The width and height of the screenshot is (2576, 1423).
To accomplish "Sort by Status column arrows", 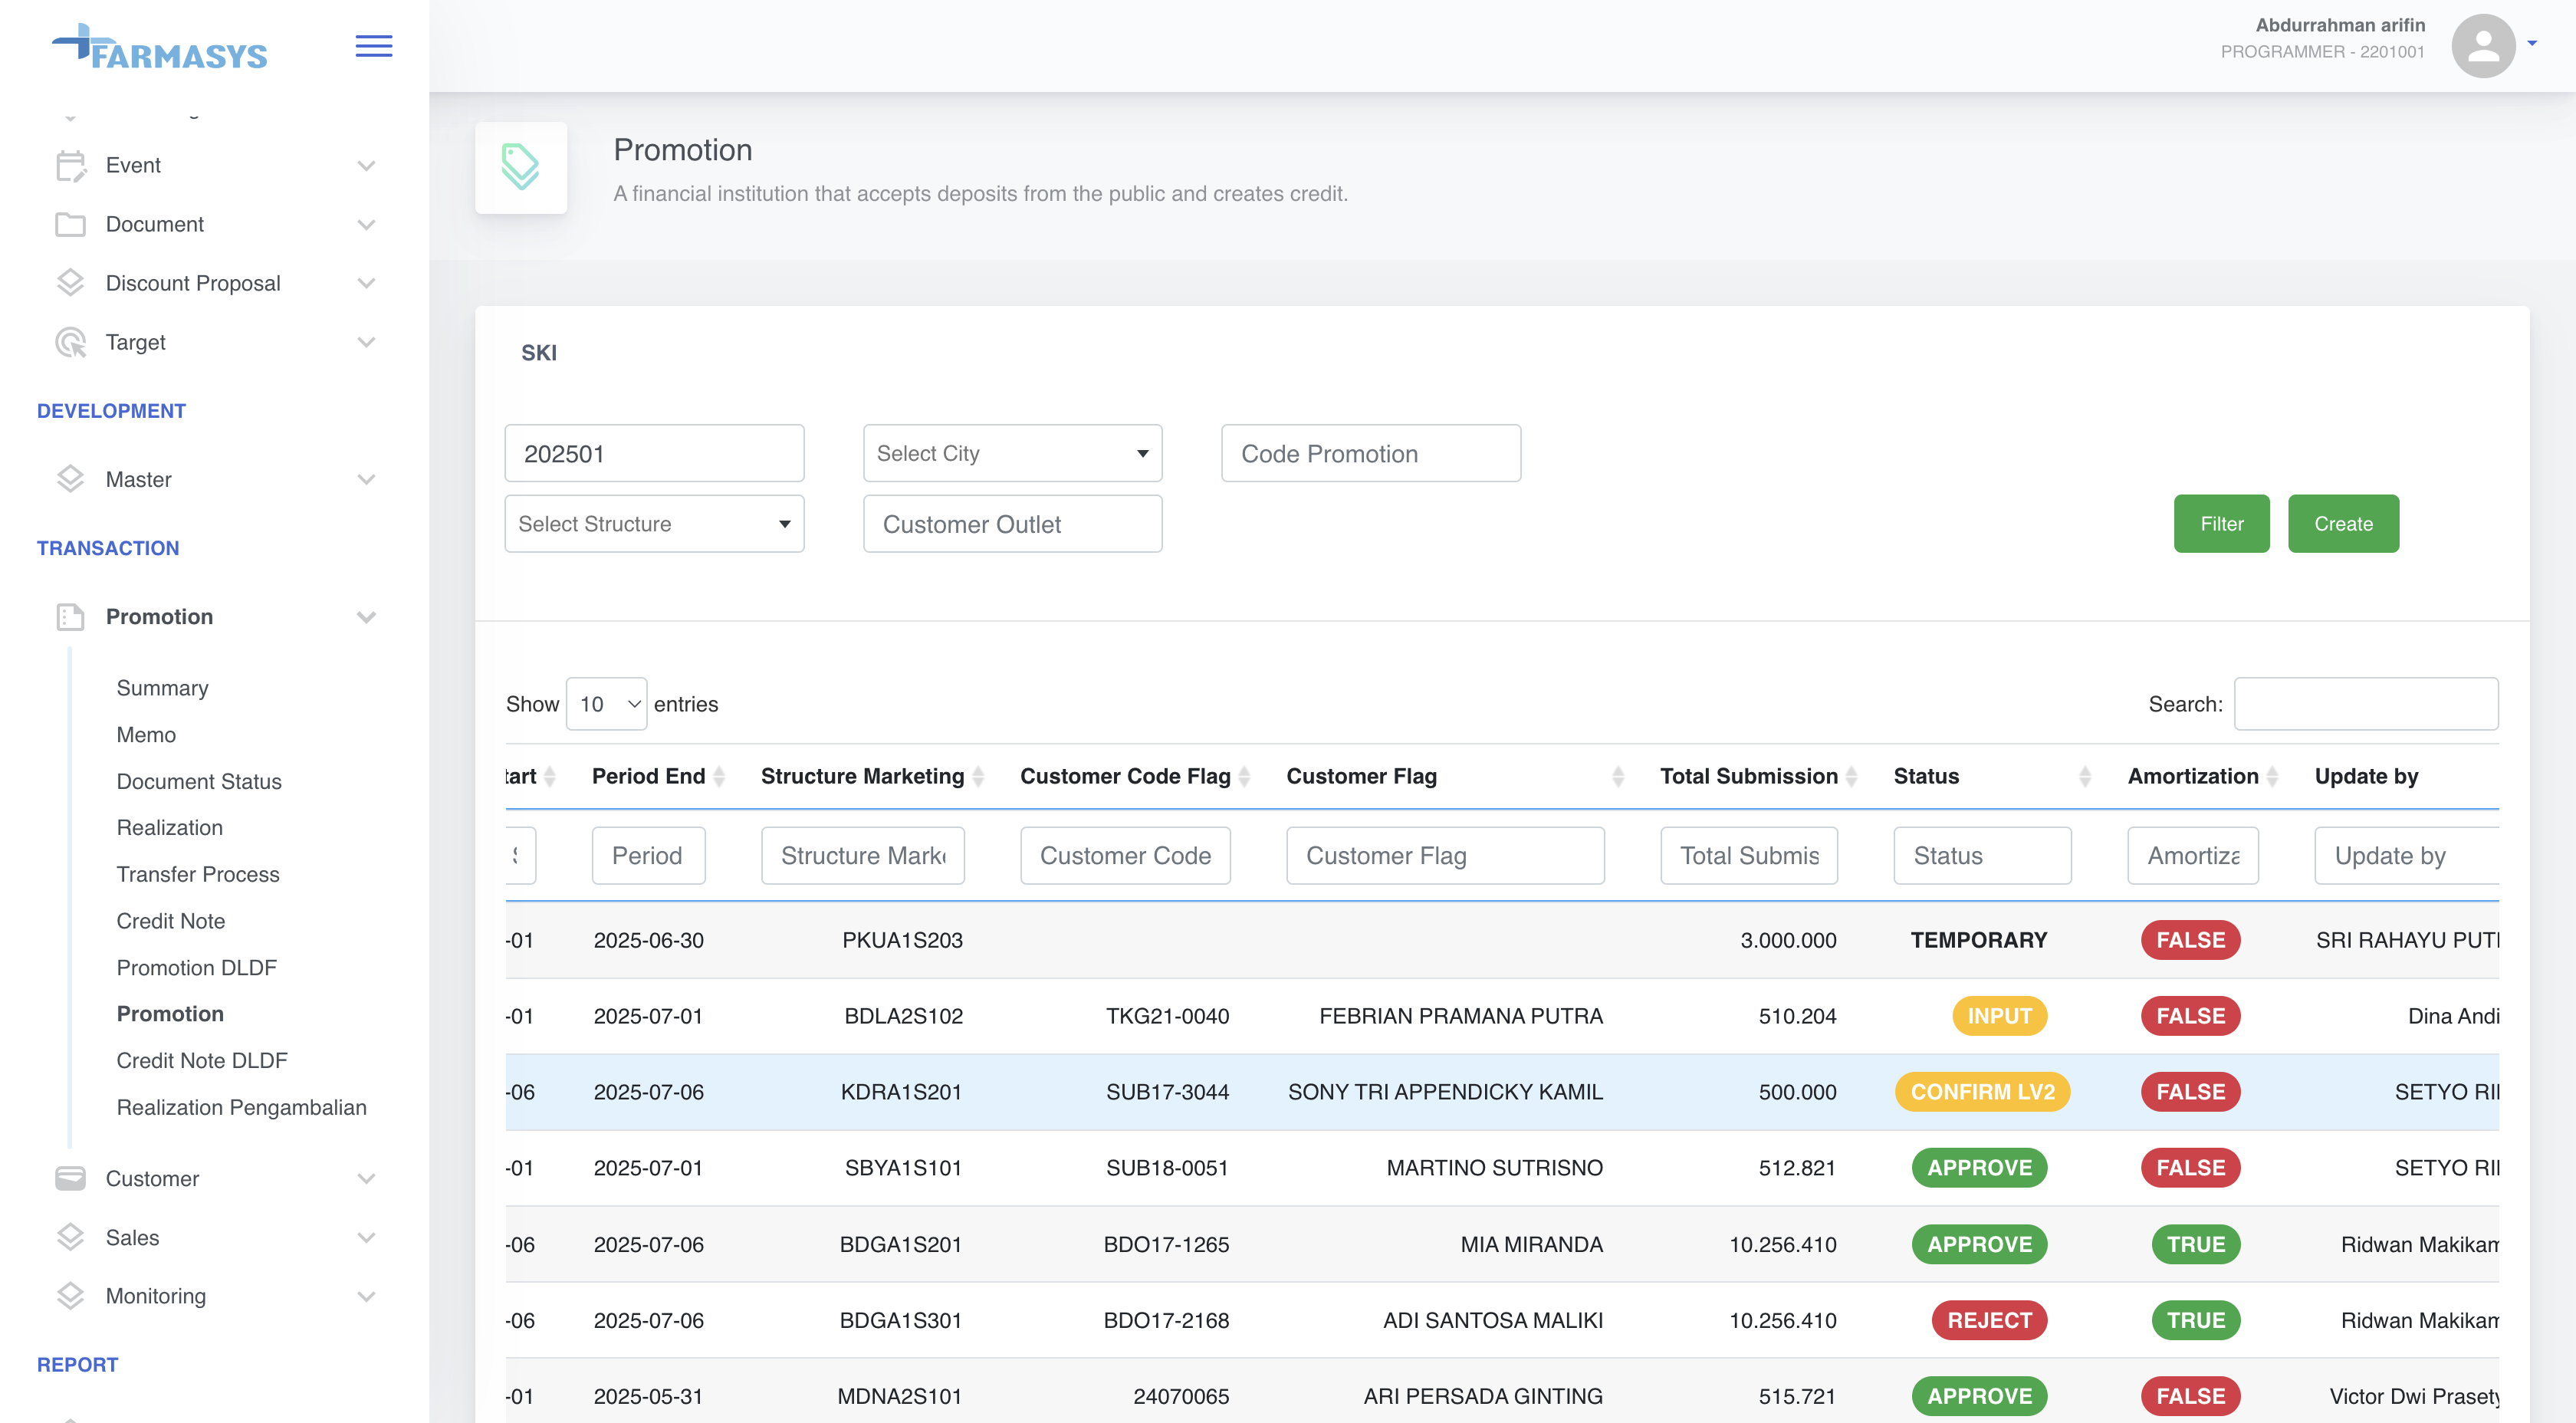I will tap(2085, 776).
